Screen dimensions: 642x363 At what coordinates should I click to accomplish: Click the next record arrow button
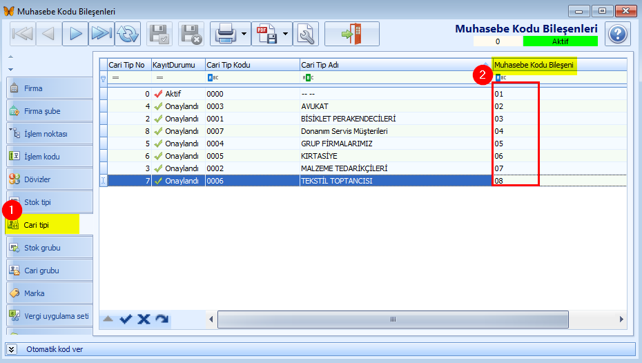[x=75, y=34]
